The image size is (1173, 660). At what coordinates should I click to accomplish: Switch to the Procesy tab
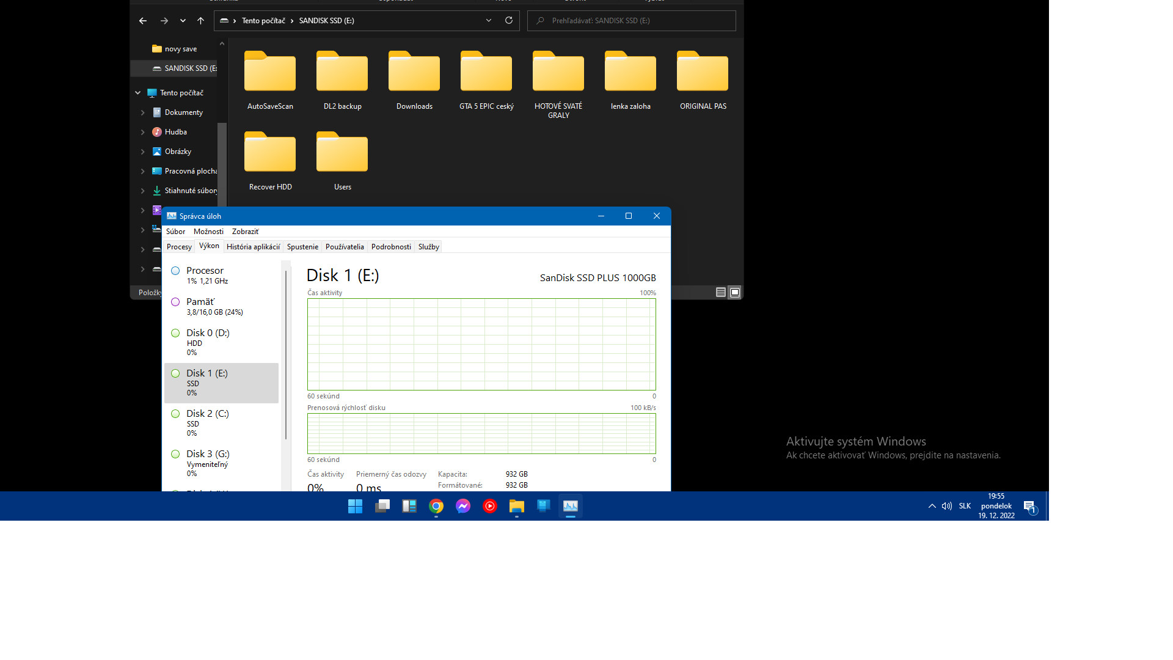pyautogui.click(x=179, y=247)
